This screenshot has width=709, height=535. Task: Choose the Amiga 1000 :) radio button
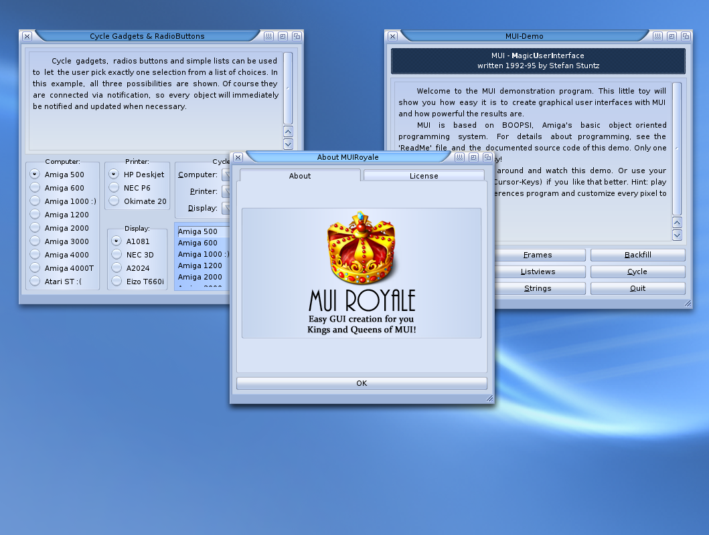tap(35, 201)
